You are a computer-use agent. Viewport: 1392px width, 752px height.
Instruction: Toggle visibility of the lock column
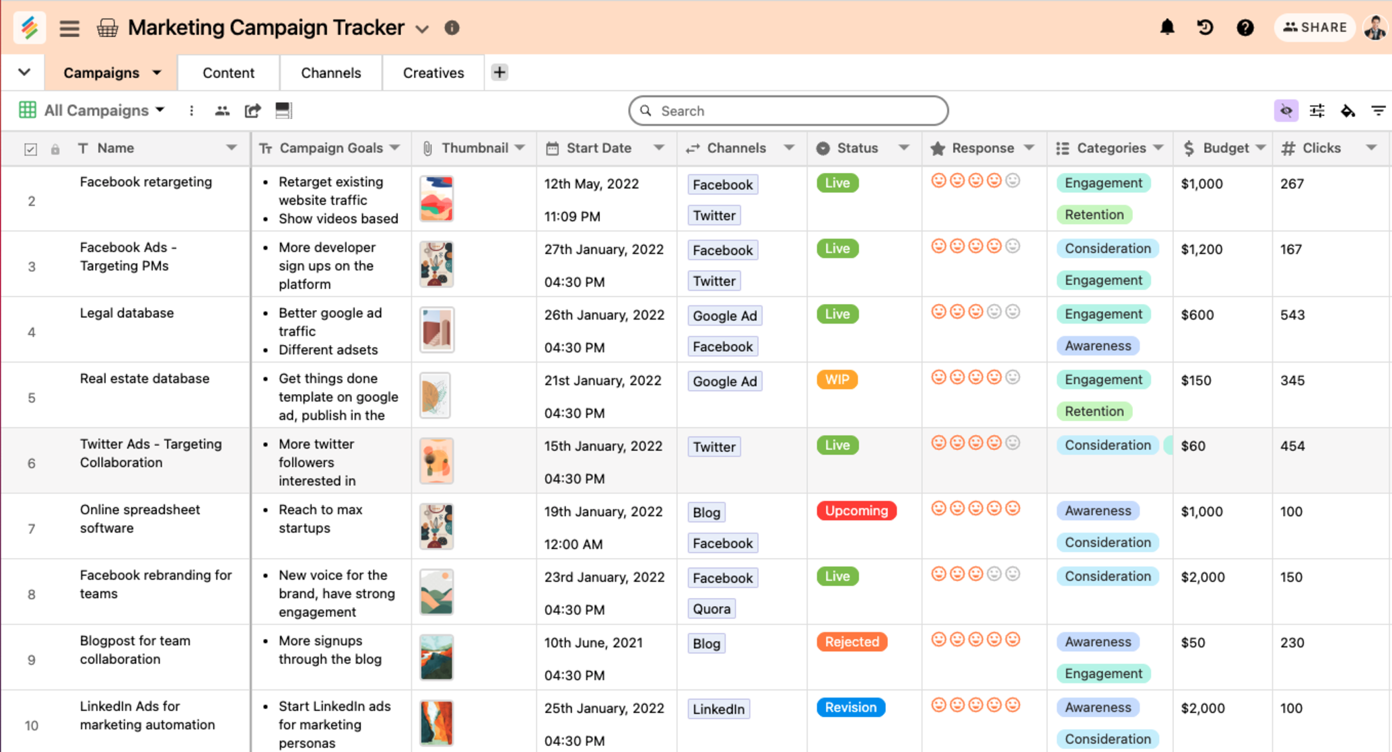(57, 147)
